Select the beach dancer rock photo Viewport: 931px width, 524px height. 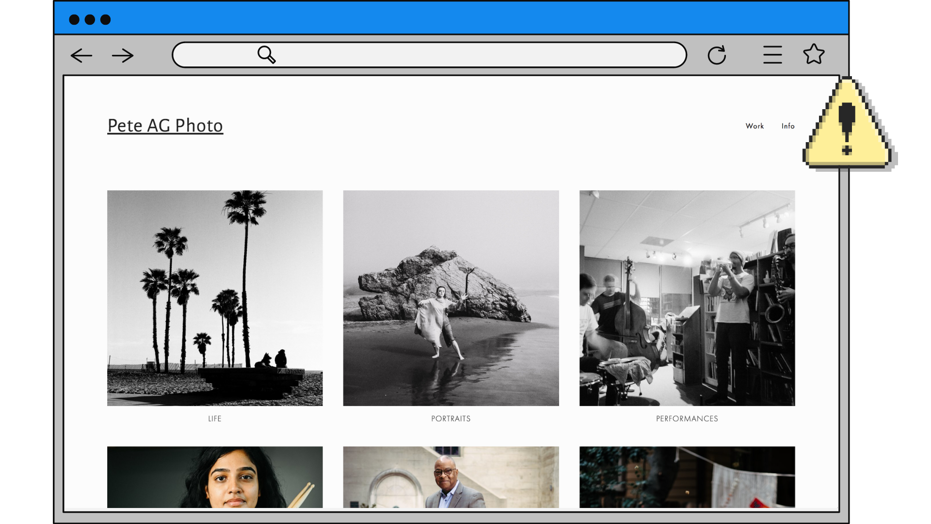pyautogui.click(x=451, y=298)
